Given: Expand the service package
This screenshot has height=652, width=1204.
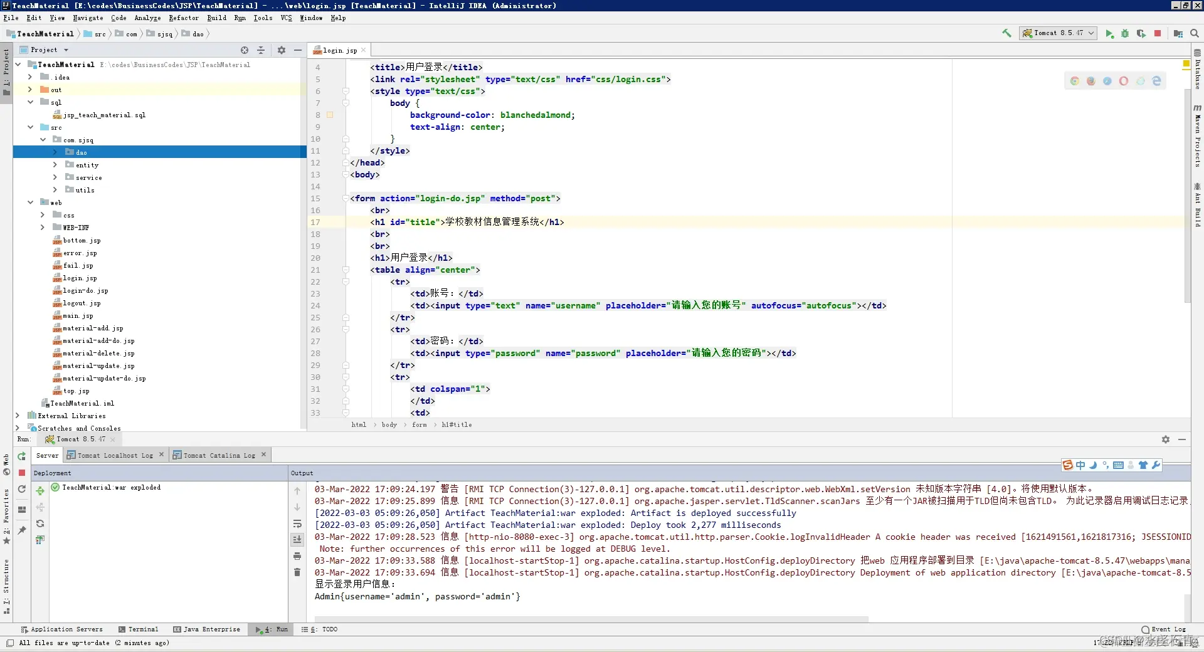Looking at the screenshot, I should tap(55, 177).
